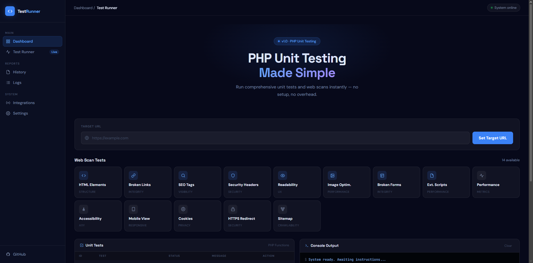Click the Performance activity icon

(482, 175)
